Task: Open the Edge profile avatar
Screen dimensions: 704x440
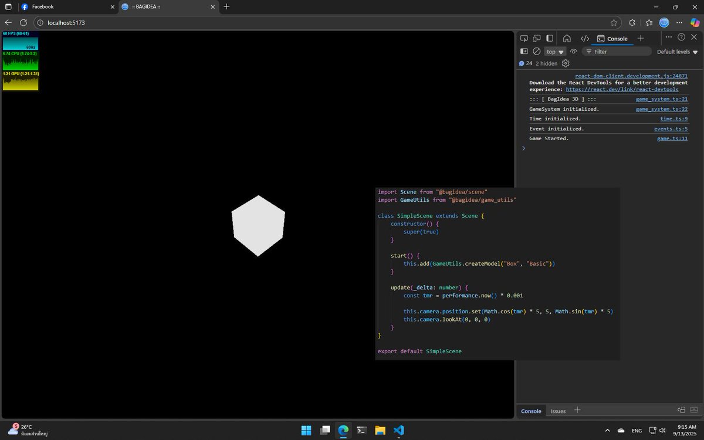Action: tap(664, 22)
